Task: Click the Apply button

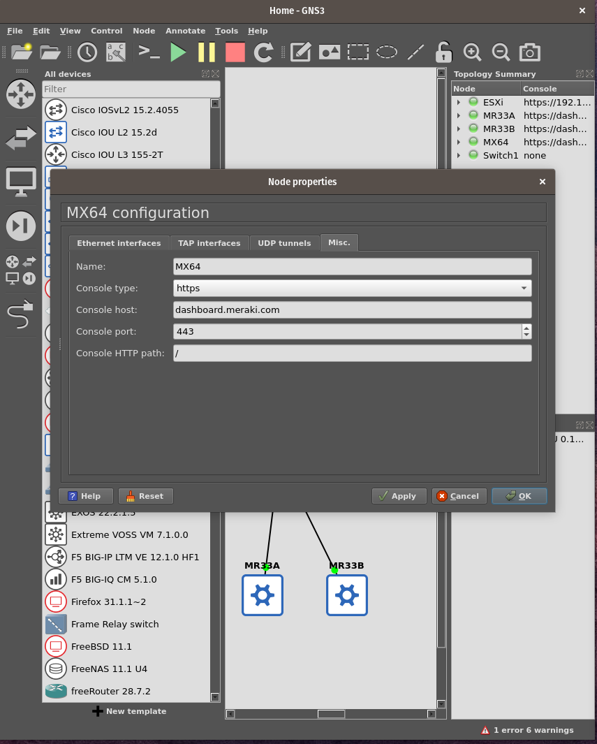Action: 399,496
